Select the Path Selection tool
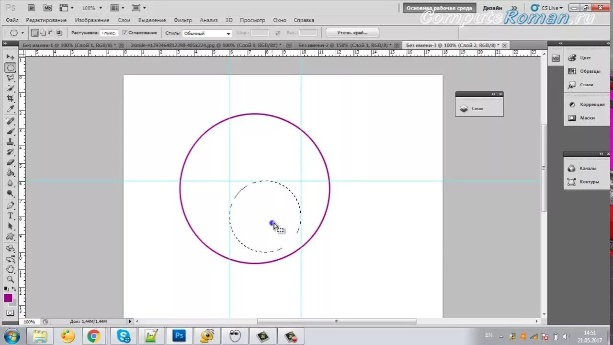 pos(10,226)
